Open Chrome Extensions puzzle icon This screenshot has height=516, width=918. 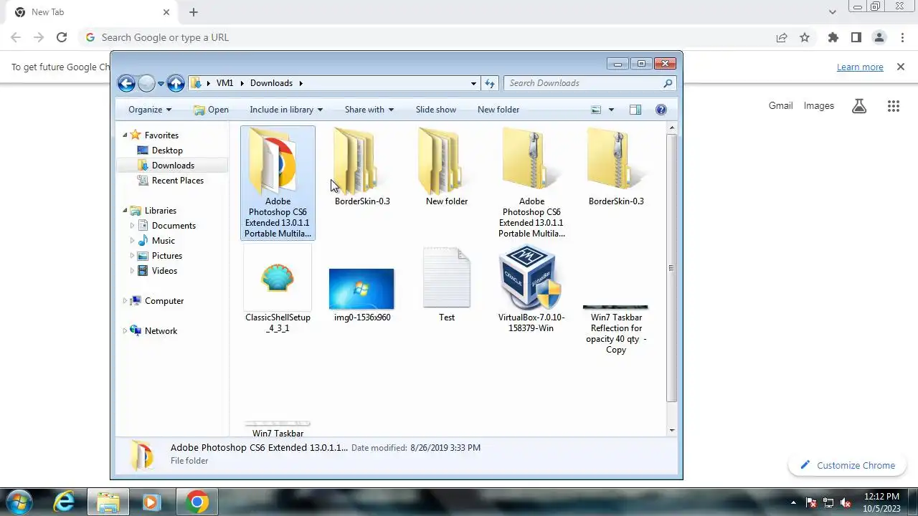(833, 37)
